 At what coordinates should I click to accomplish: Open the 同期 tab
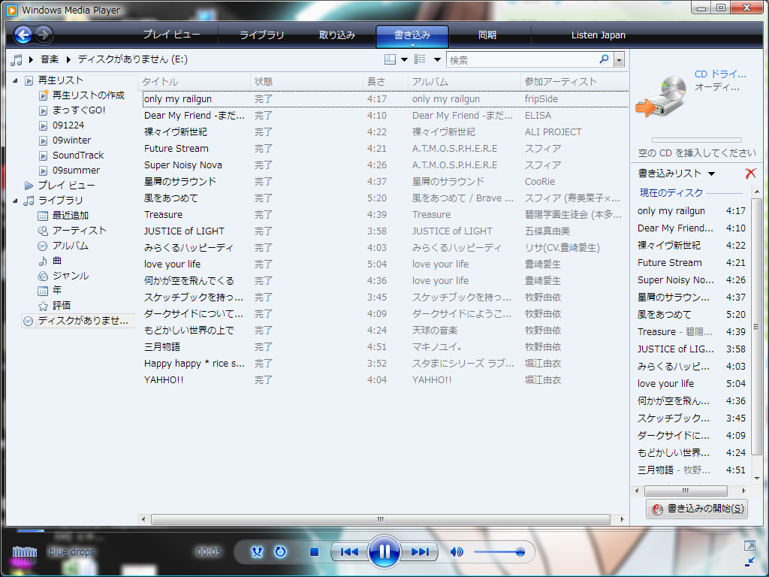(487, 35)
